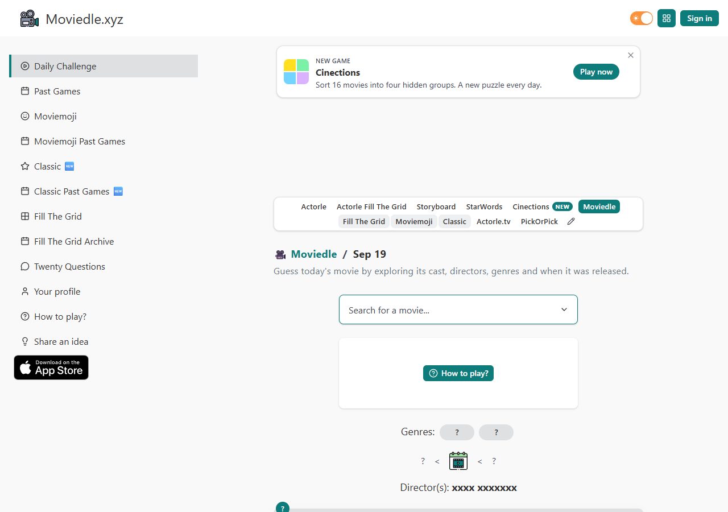Open Actorle Fill The Grid tab
Viewport: 728px width, 512px height.
pos(371,207)
